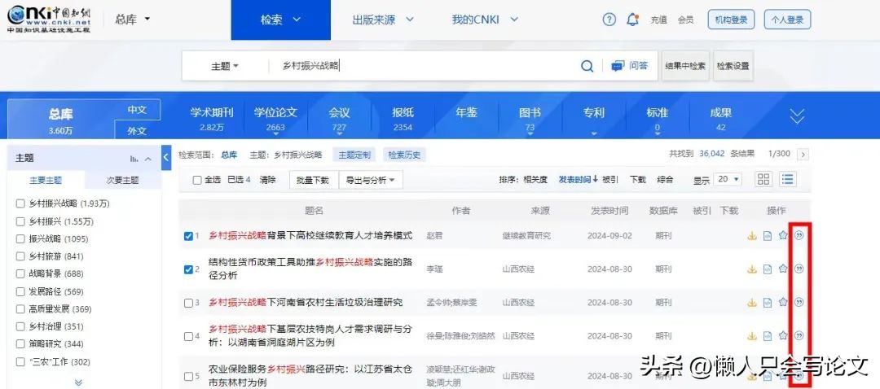
Task: Expand the 我的CNKI menu
Action: click(486, 20)
